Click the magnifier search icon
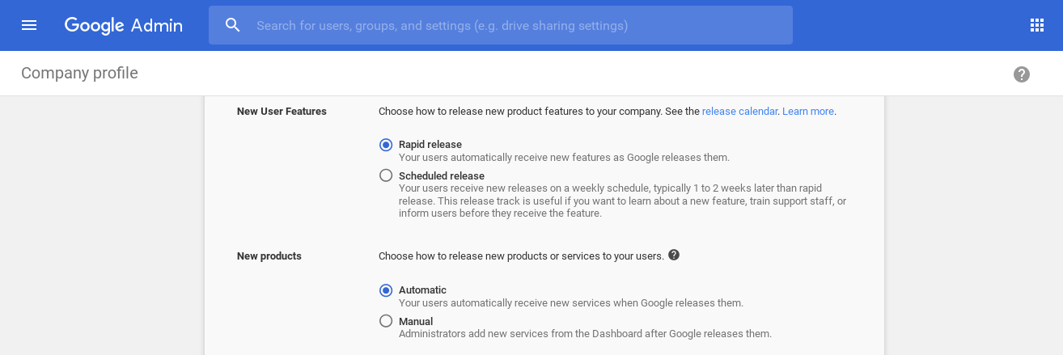 click(x=233, y=25)
